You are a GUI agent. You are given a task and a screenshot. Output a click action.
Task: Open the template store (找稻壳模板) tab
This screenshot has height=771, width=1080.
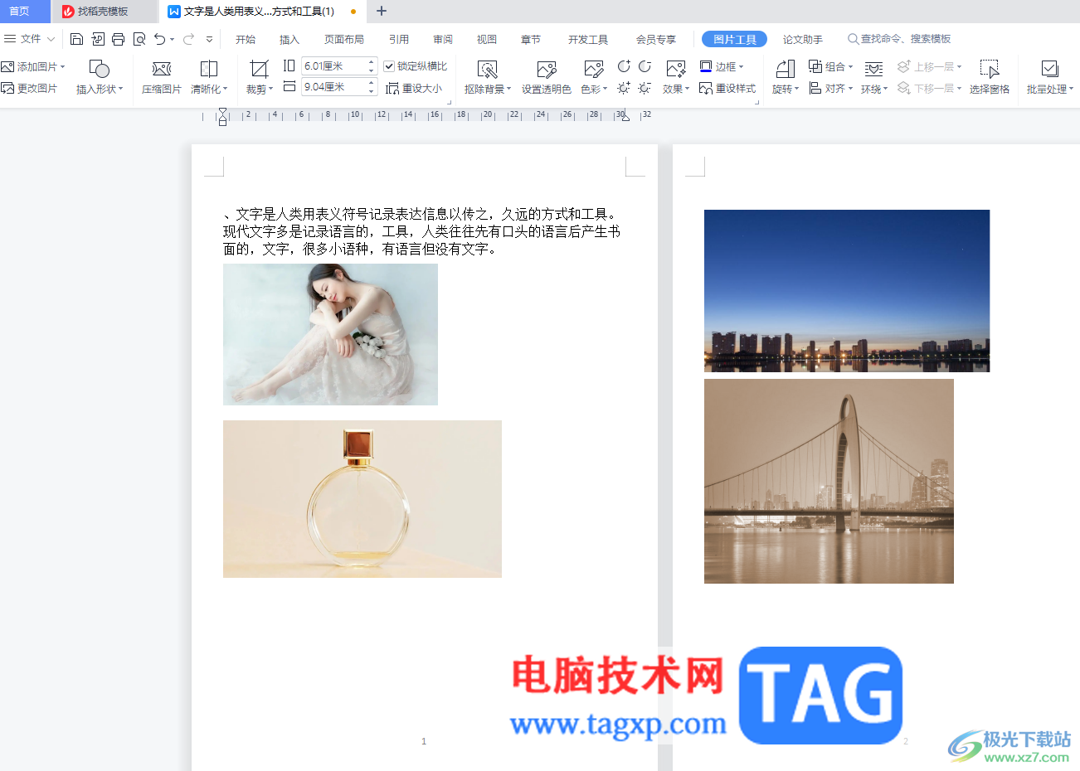104,12
